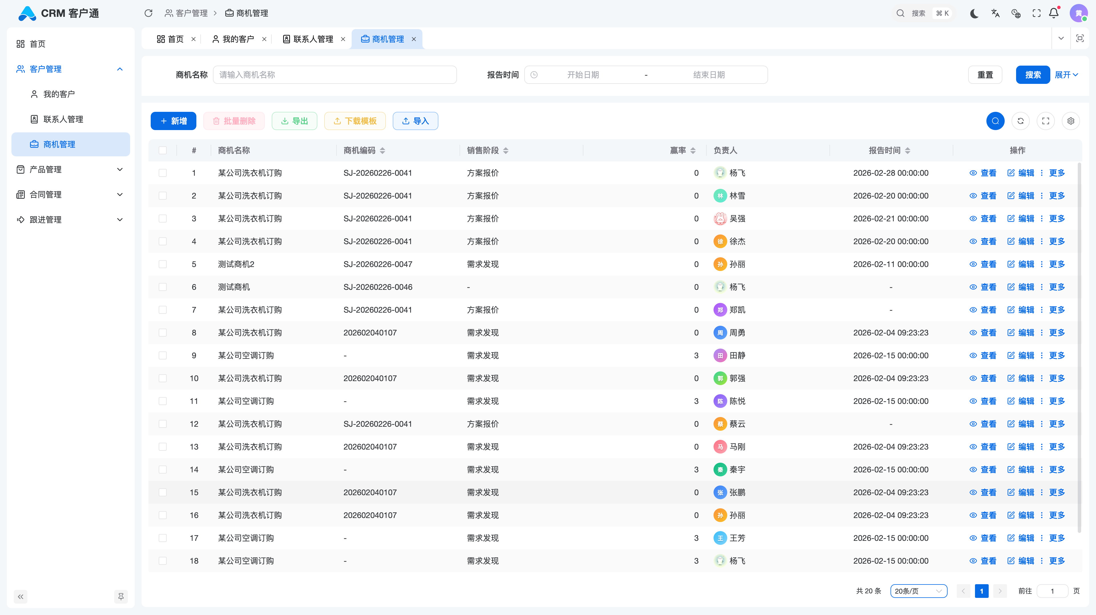Click the 下载模板 template button
This screenshot has height=615, width=1096.
(355, 121)
